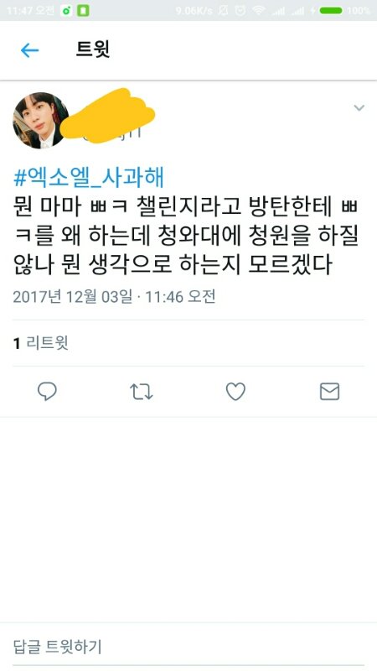The image size is (377, 671).
Task: Tap the muted bell status icon
Action: [223, 11]
